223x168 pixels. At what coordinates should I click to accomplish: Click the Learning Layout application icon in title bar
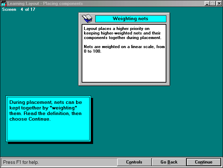tap(4, 3)
